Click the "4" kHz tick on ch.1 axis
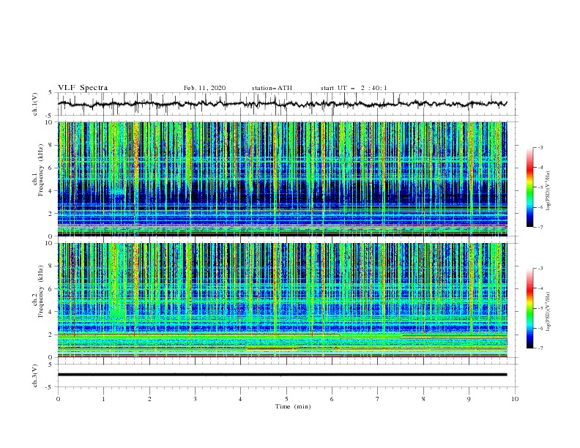The image size is (580, 448). (x=51, y=191)
